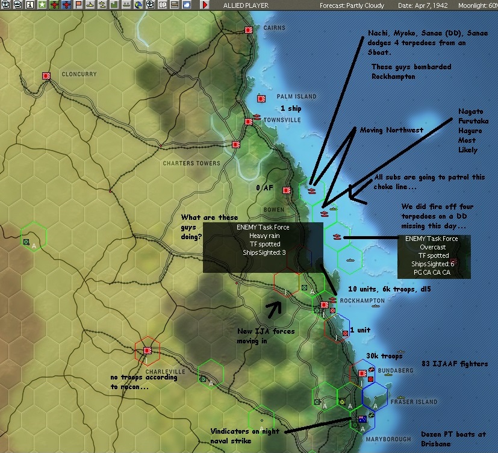498x453 pixels.
Task: Select allied unit in green hex below Charleville label
Action: click(203, 379)
